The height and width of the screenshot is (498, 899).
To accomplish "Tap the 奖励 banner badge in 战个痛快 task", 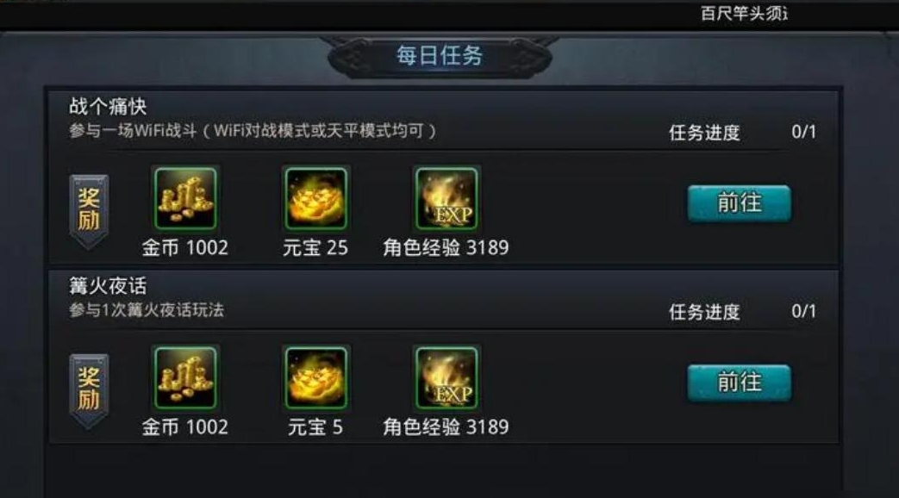I will click(x=89, y=211).
